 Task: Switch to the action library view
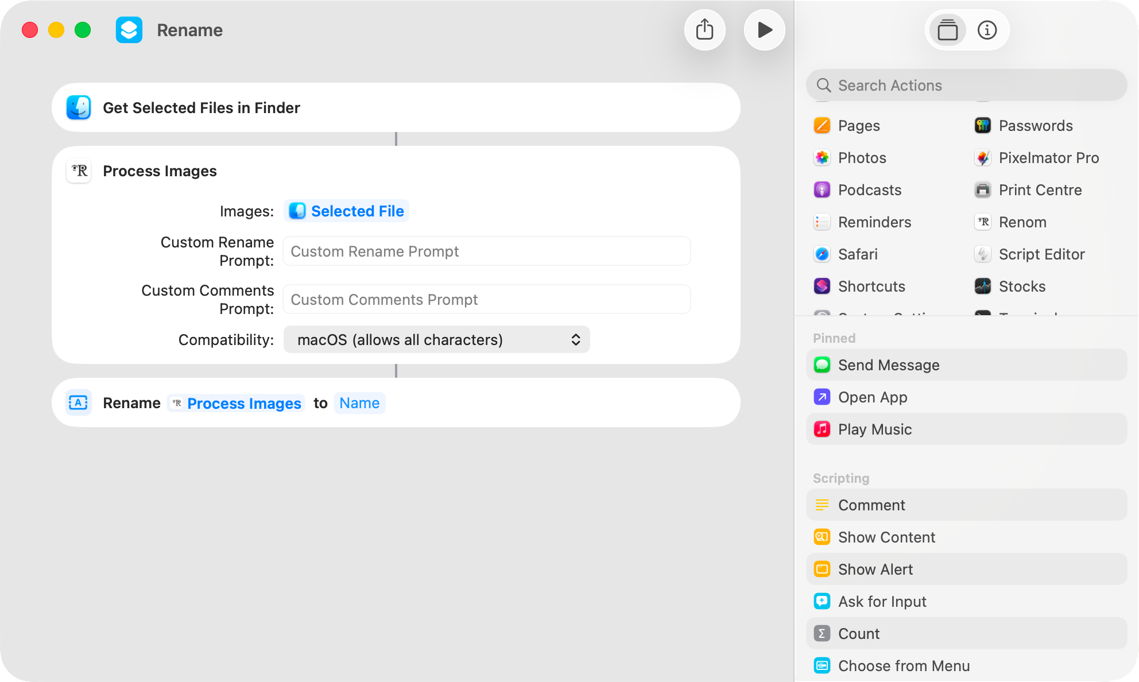coord(947,30)
